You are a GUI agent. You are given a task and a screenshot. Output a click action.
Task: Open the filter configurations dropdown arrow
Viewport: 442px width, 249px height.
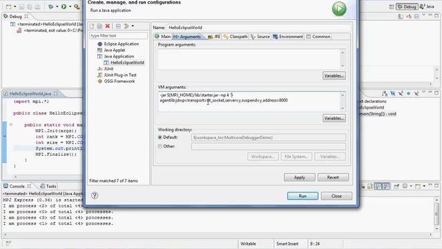(x=133, y=26)
